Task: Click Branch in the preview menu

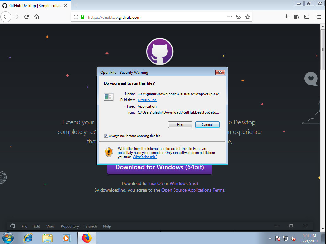Action: click(x=91, y=226)
